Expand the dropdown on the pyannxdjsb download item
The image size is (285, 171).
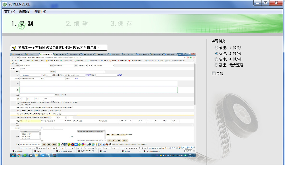[x=30, y=151]
